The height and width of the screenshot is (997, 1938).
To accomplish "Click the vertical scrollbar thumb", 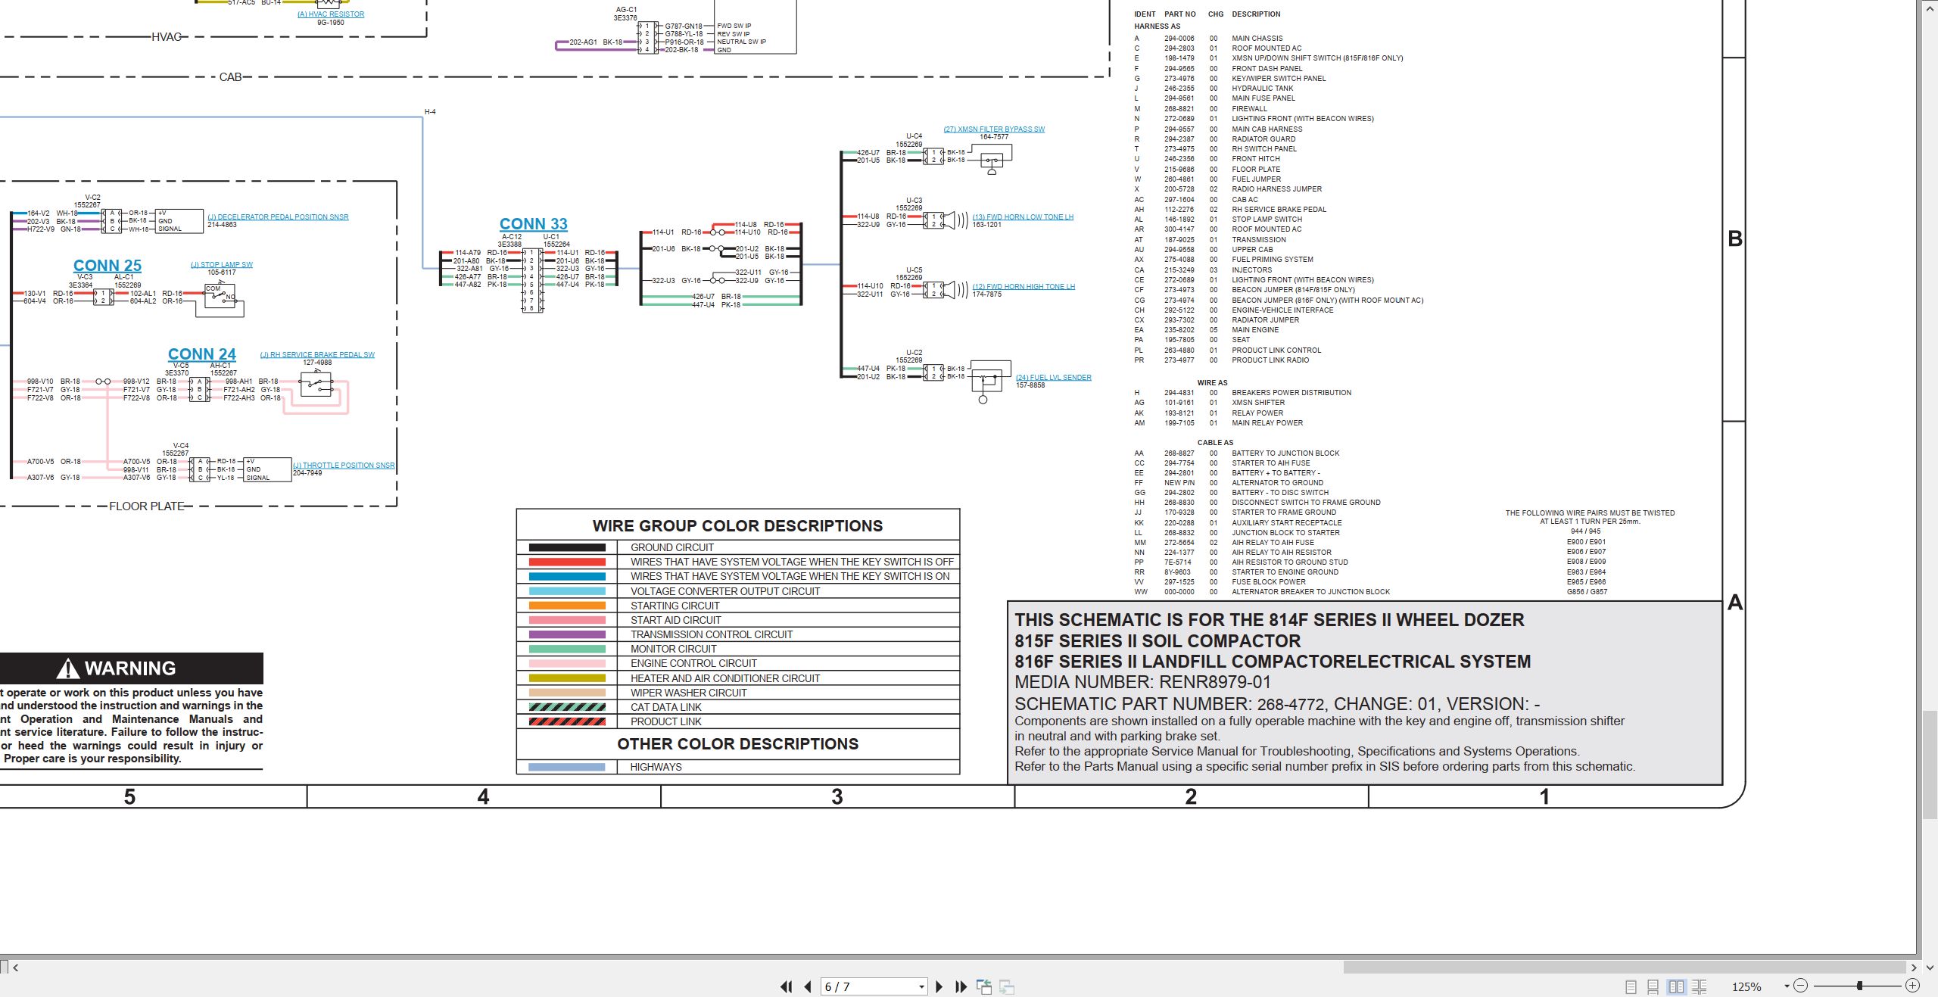I will click(x=1930, y=765).
